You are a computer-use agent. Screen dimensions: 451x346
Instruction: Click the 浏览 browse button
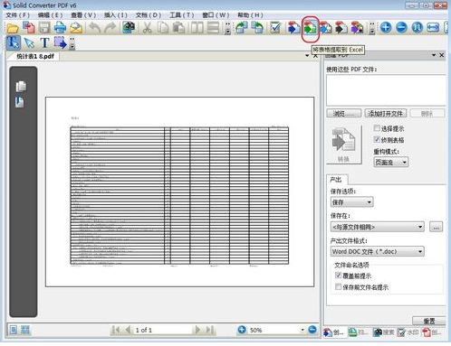pos(344,113)
